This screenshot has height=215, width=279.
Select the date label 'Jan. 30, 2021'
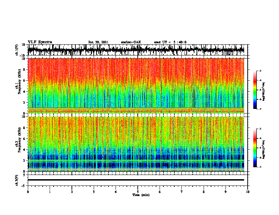pos(98,42)
